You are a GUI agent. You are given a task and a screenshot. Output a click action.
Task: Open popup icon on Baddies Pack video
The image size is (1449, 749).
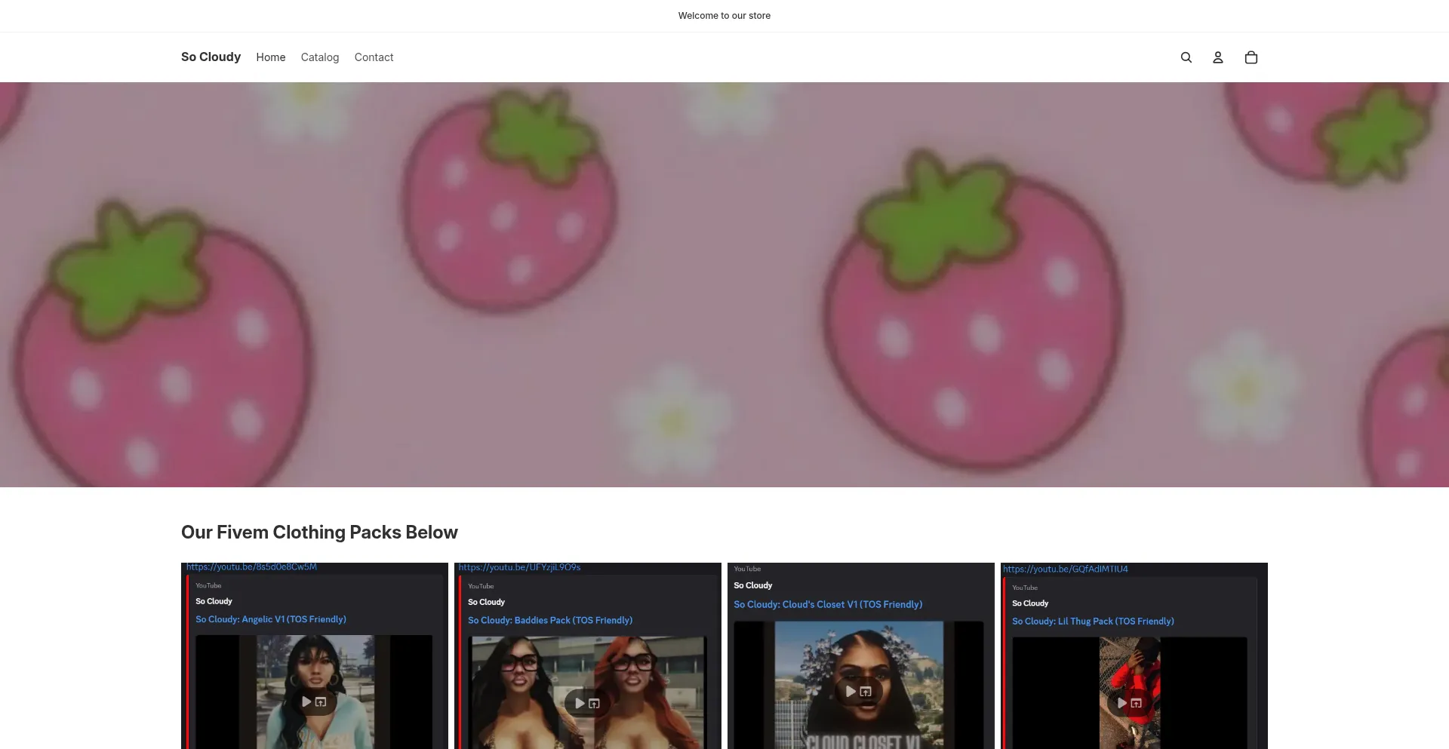[594, 704]
